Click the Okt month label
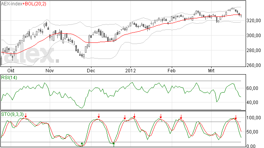Image resolution: width=264 pixels, height=148 pixels. [x=11, y=70]
